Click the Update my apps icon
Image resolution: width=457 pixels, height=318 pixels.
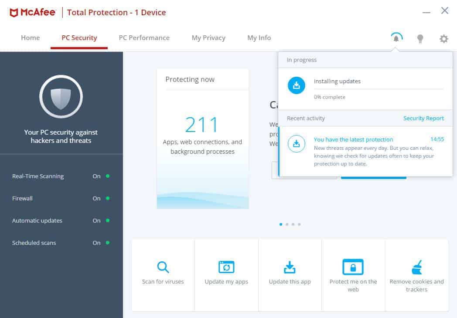pos(226,267)
